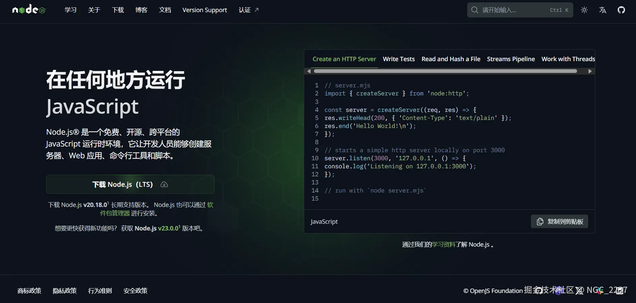Click the Node.js logo in the header
Screen dimensions: 636x303
[29, 9]
